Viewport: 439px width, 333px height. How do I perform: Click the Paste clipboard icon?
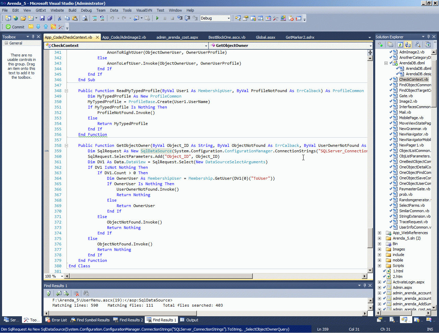tap(74, 18)
